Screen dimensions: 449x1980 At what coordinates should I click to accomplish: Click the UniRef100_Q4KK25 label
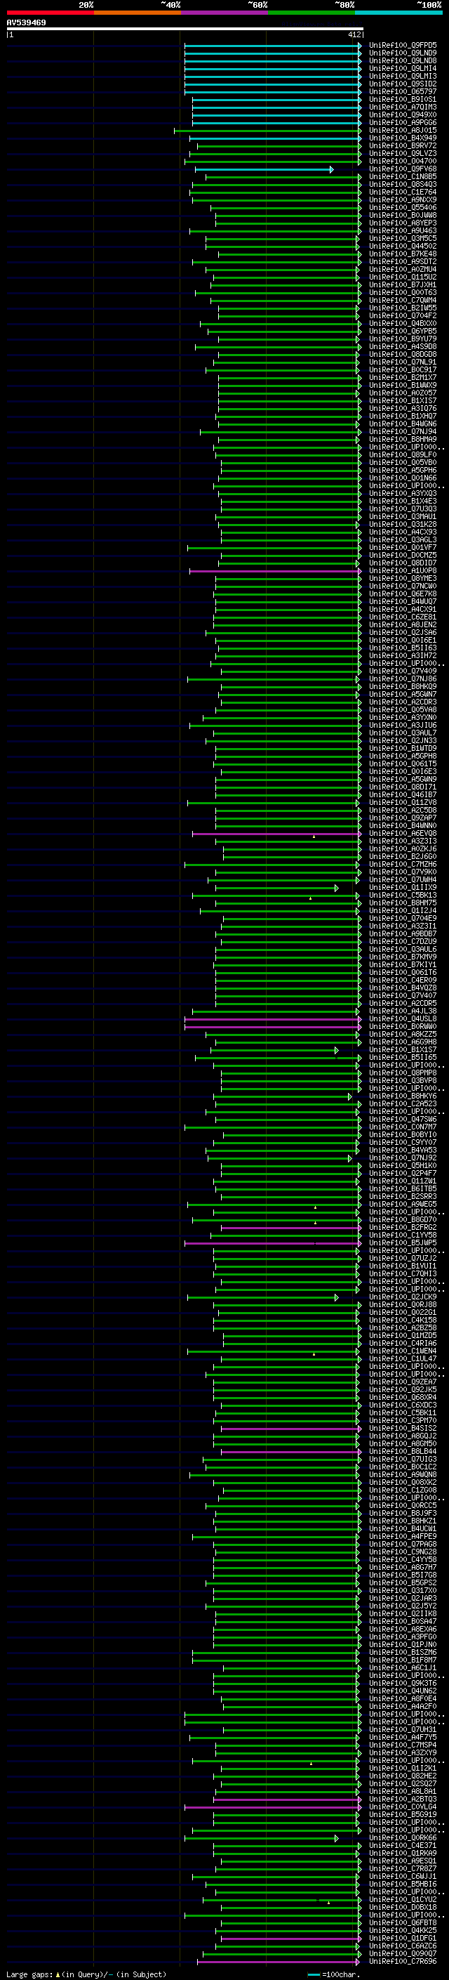pyautogui.click(x=403, y=1930)
